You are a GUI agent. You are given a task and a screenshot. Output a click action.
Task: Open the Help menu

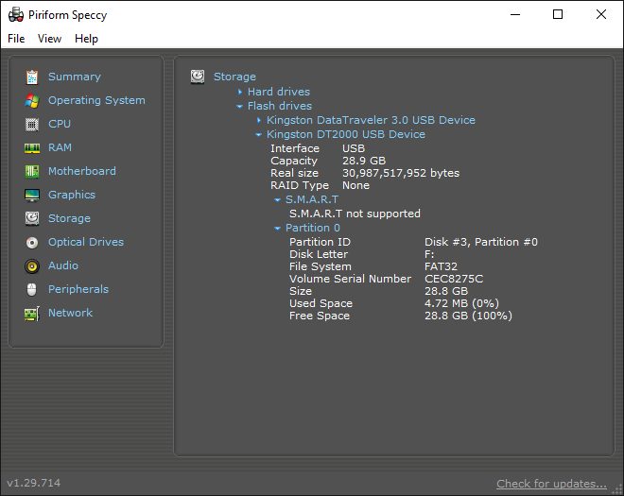click(86, 39)
